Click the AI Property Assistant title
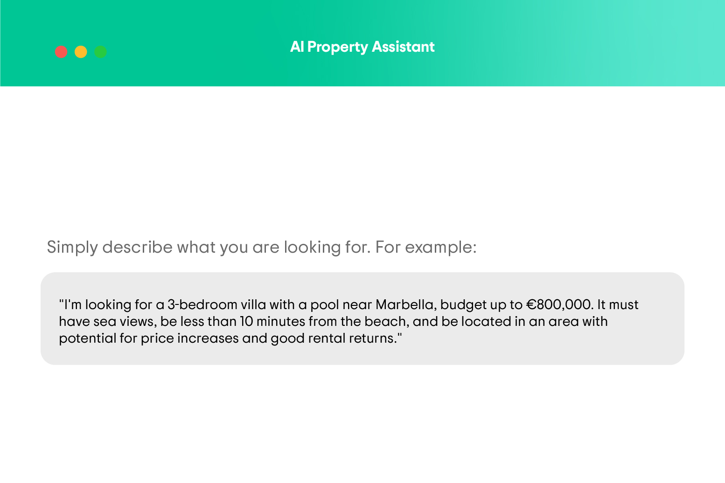This screenshot has width=725, height=483. click(362, 47)
